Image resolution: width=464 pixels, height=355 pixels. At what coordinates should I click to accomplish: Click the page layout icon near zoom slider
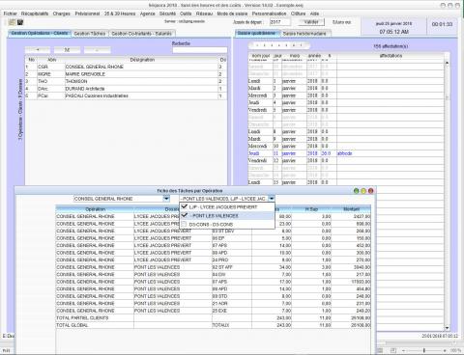point(393,350)
